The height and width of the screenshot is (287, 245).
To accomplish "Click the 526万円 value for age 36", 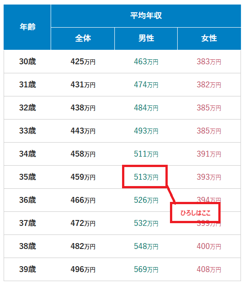I will click(146, 200).
